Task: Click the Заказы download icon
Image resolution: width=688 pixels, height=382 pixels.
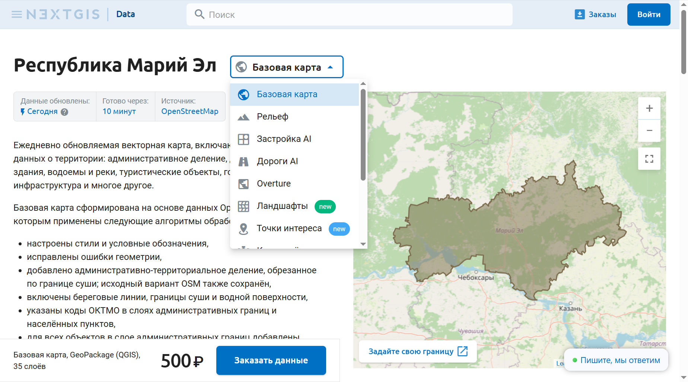Action: (580, 15)
